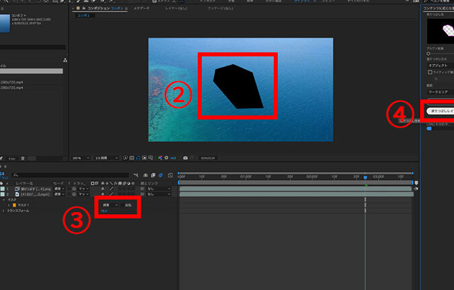
Task: Click the track matte pick whip on layer 1
Action: pyautogui.click(x=74, y=189)
